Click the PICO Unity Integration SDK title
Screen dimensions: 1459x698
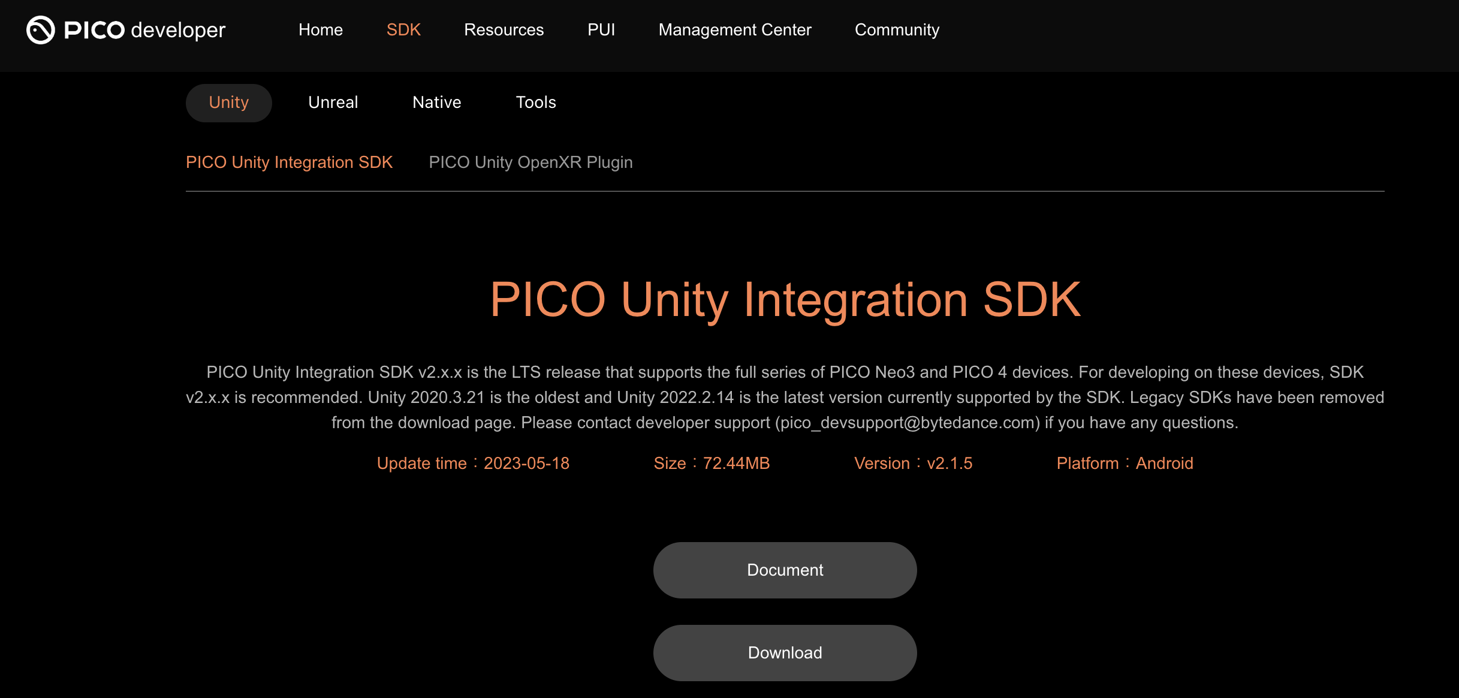[x=786, y=299]
